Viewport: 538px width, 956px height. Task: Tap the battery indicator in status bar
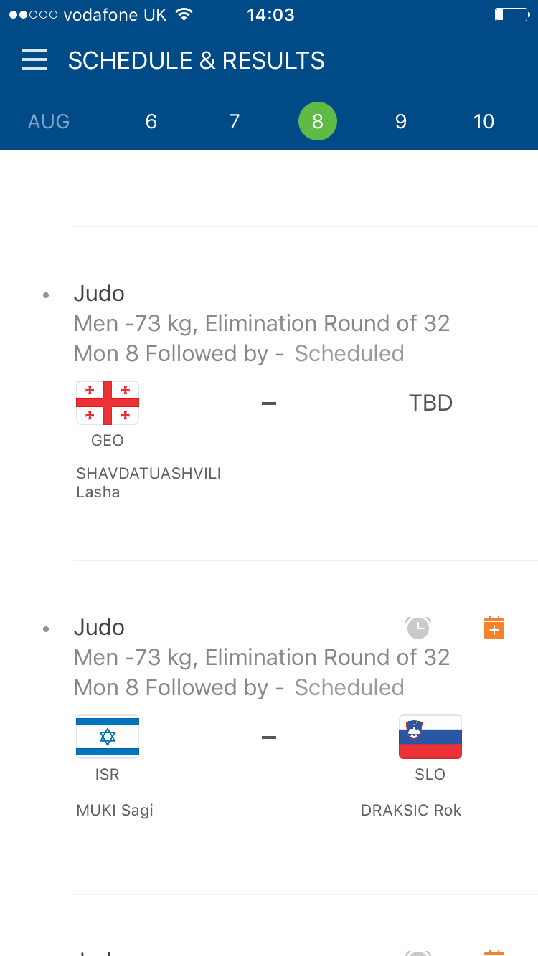[511, 14]
